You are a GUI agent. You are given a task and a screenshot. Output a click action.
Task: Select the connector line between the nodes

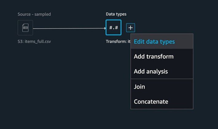pyautogui.click(x=69, y=28)
